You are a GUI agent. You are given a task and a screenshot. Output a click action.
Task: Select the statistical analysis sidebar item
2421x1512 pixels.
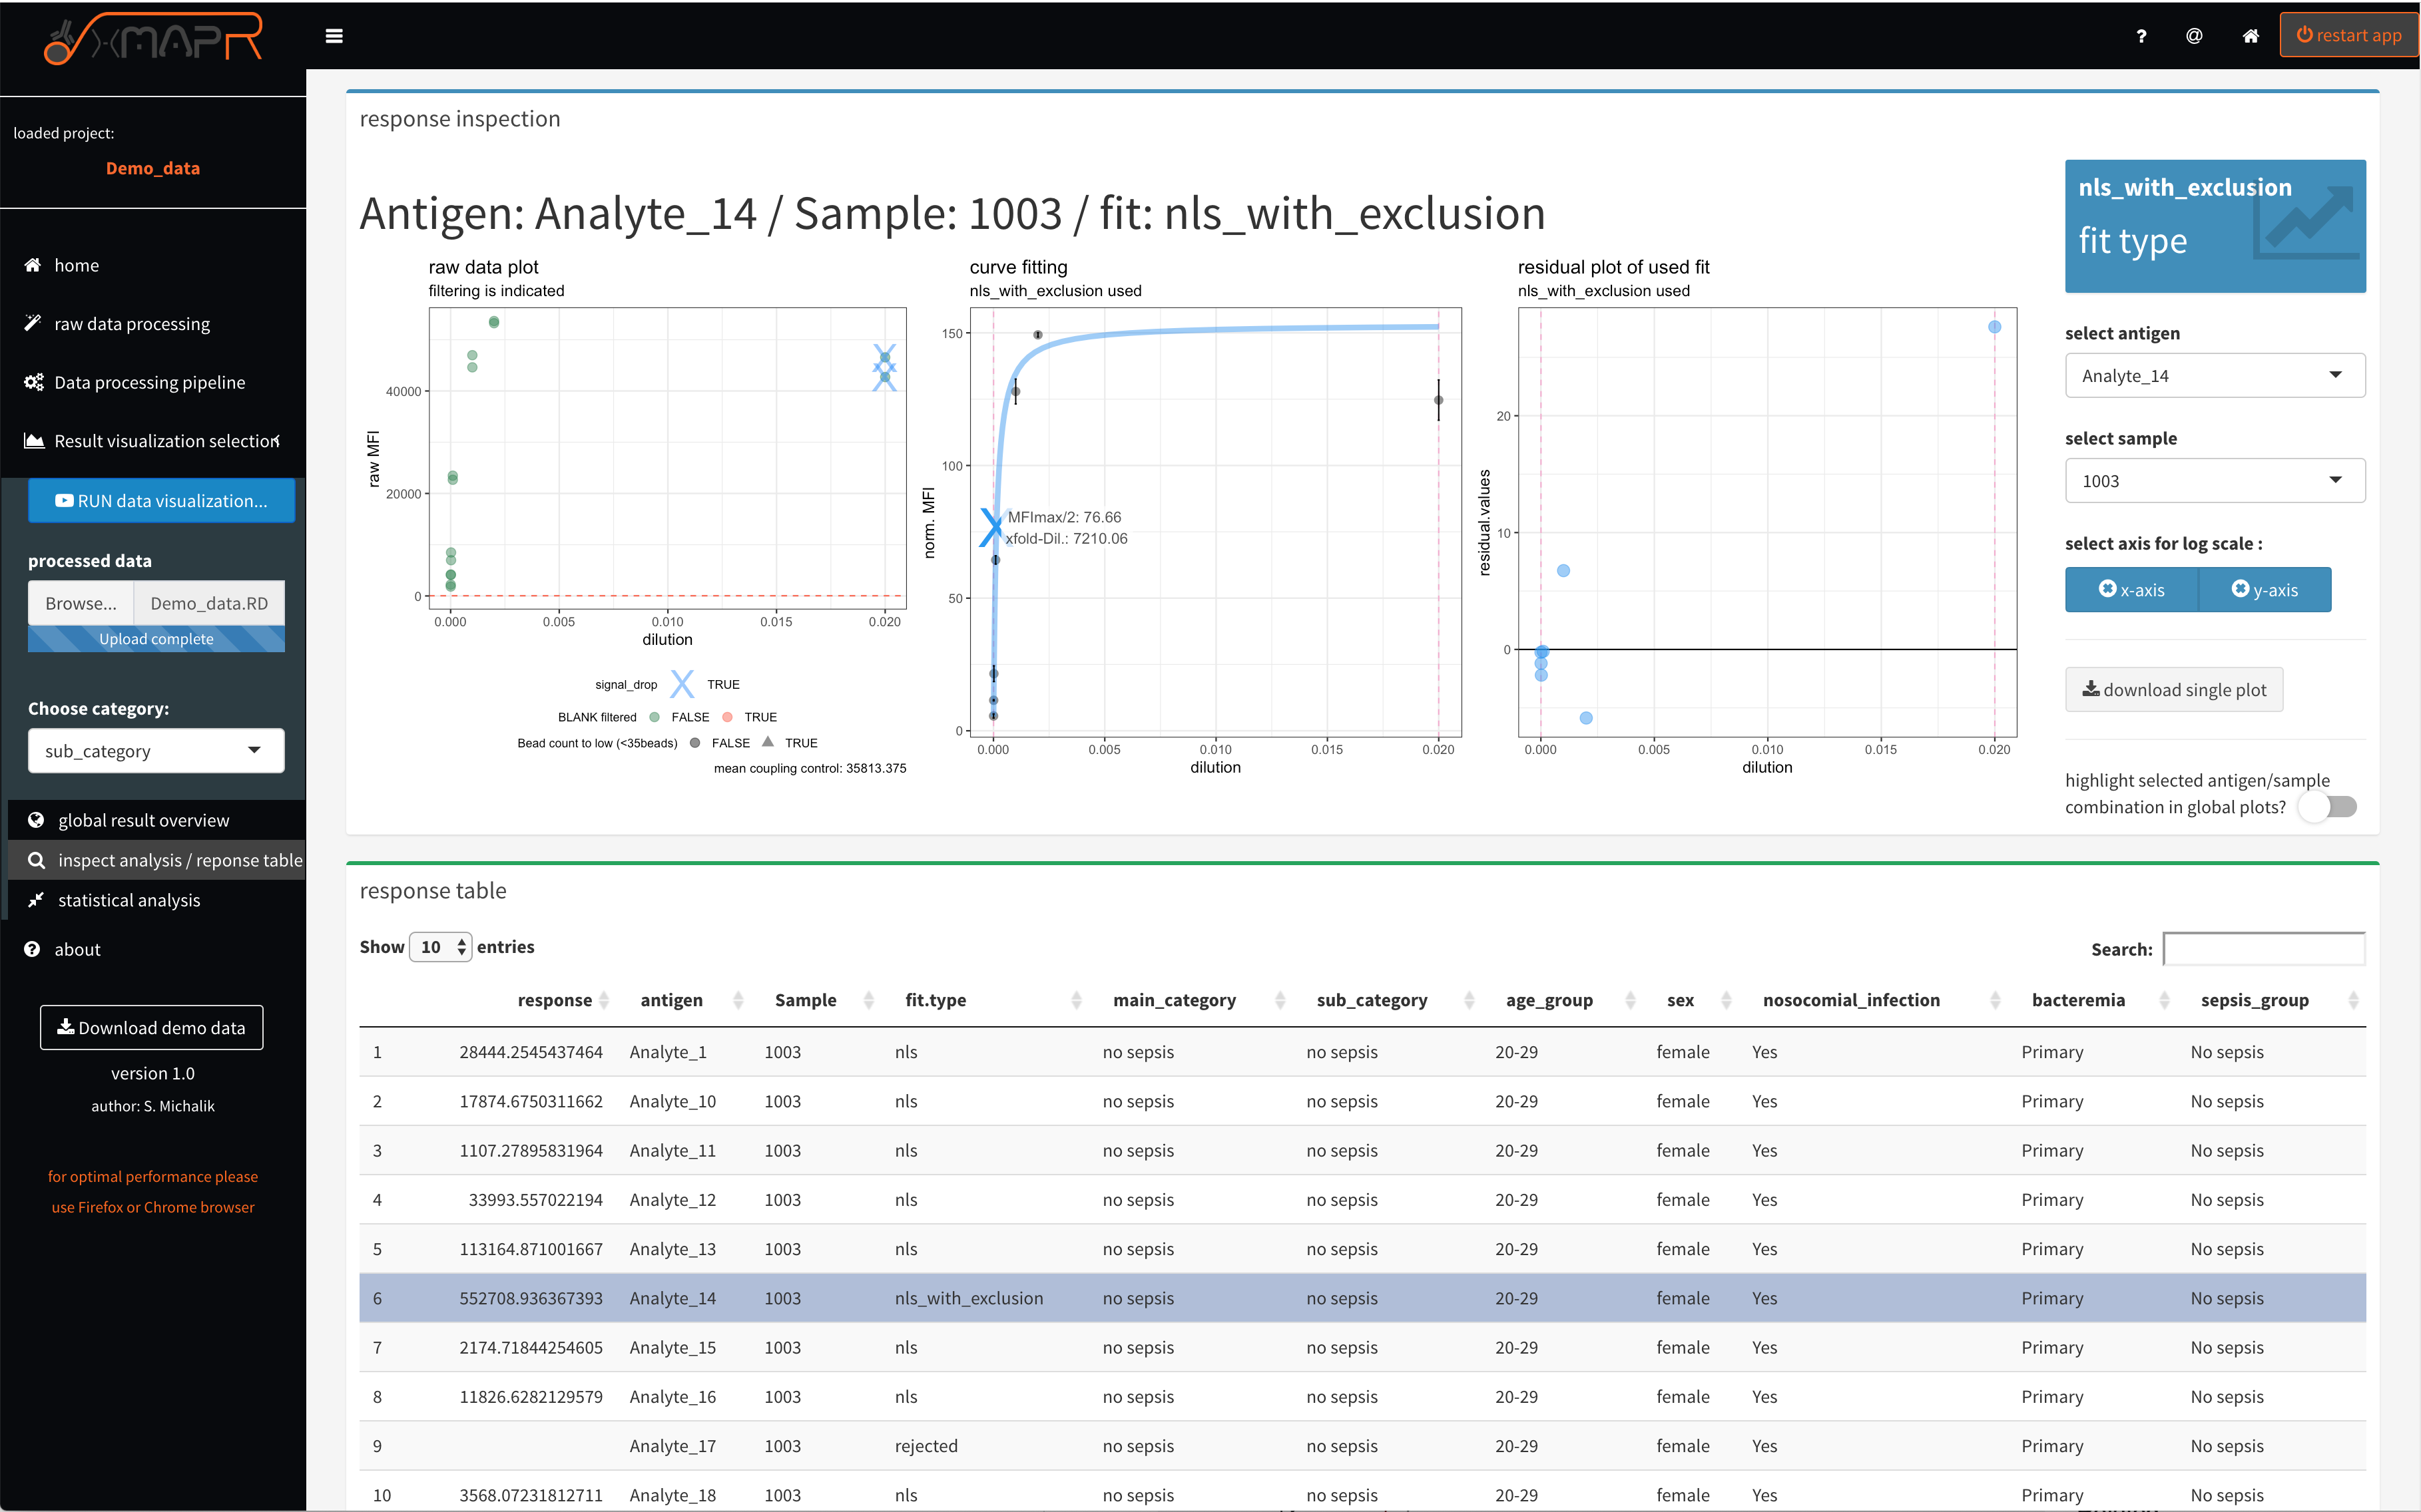point(127,899)
